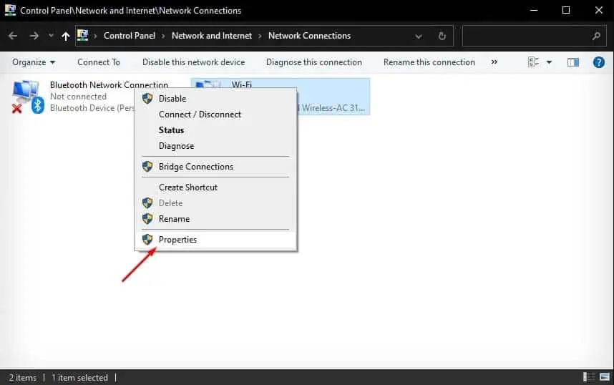Viewport: 614px width, 385px height.
Task: Open help via the question mark icon
Action: click(x=599, y=62)
